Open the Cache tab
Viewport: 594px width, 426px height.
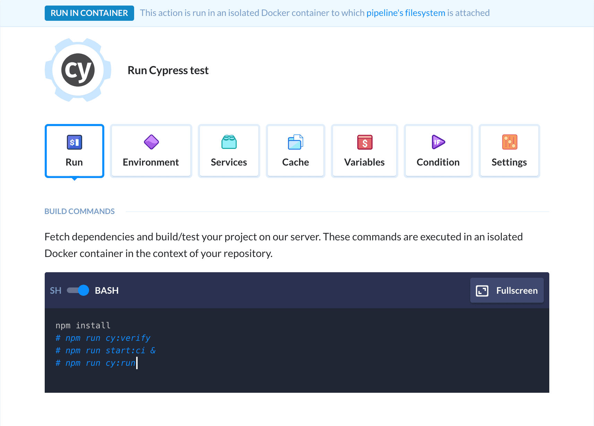pos(295,151)
